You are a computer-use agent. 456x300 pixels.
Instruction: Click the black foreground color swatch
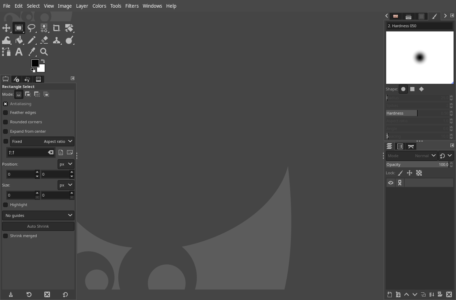point(35,63)
